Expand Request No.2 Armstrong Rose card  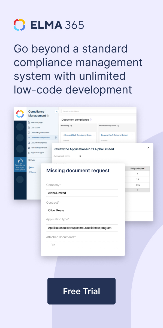tap(94, 135)
